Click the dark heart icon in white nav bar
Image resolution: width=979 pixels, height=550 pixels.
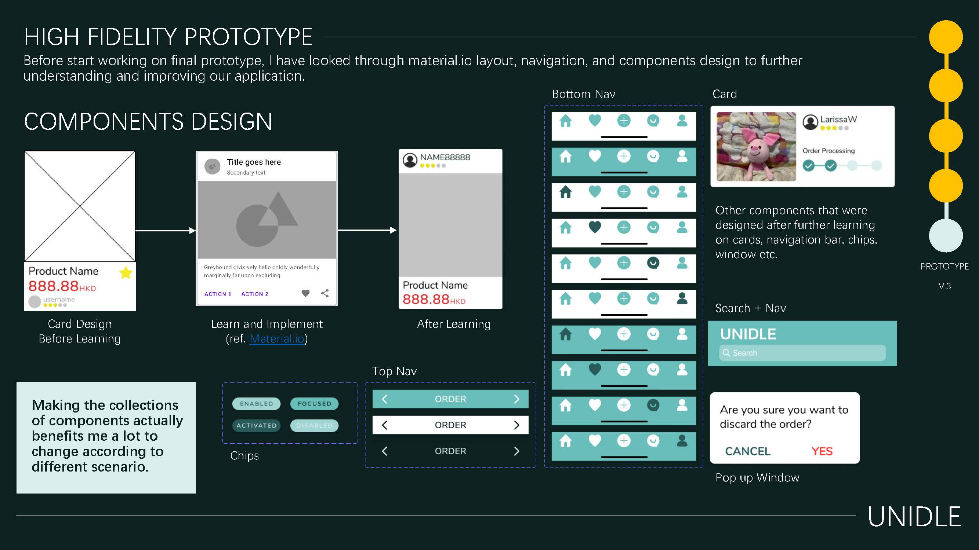click(x=595, y=227)
